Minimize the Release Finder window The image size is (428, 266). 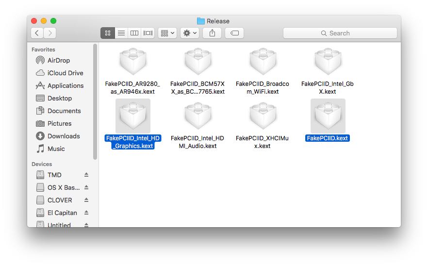[44, 21]
